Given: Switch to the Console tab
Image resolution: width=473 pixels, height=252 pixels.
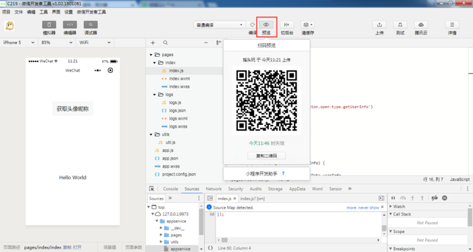Looking at the screenshot, I should (x=170, y=188).
